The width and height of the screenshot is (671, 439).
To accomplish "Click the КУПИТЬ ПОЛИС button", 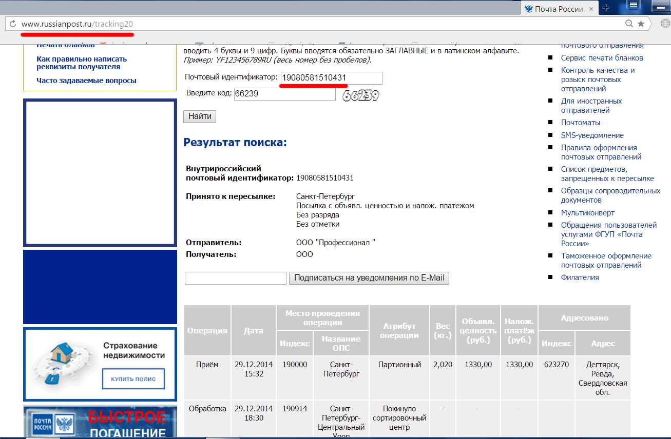I will pos(133,379).
